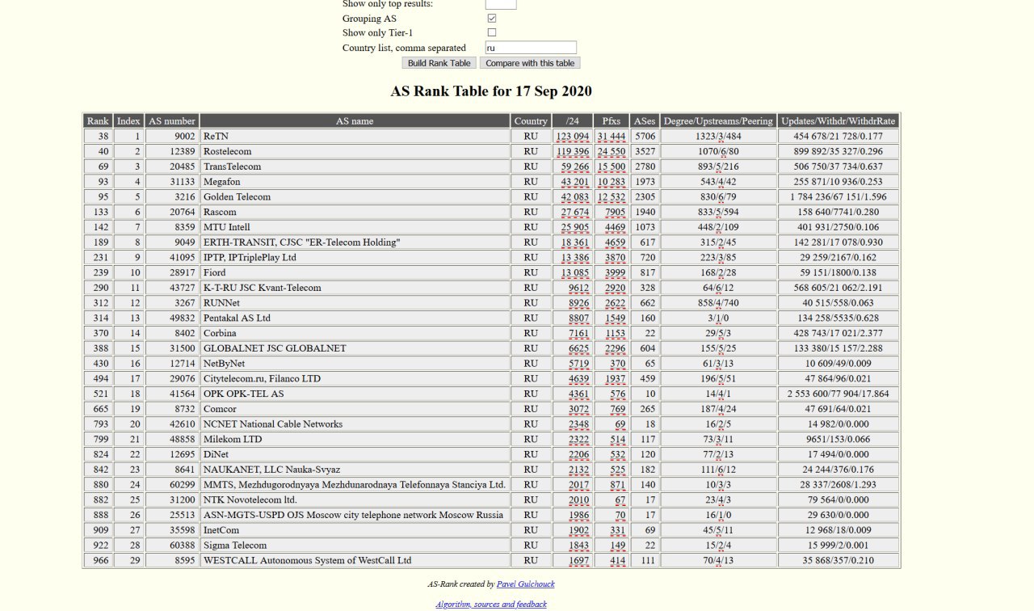
Task: Select the Rascom name cell
Action: 355,212
